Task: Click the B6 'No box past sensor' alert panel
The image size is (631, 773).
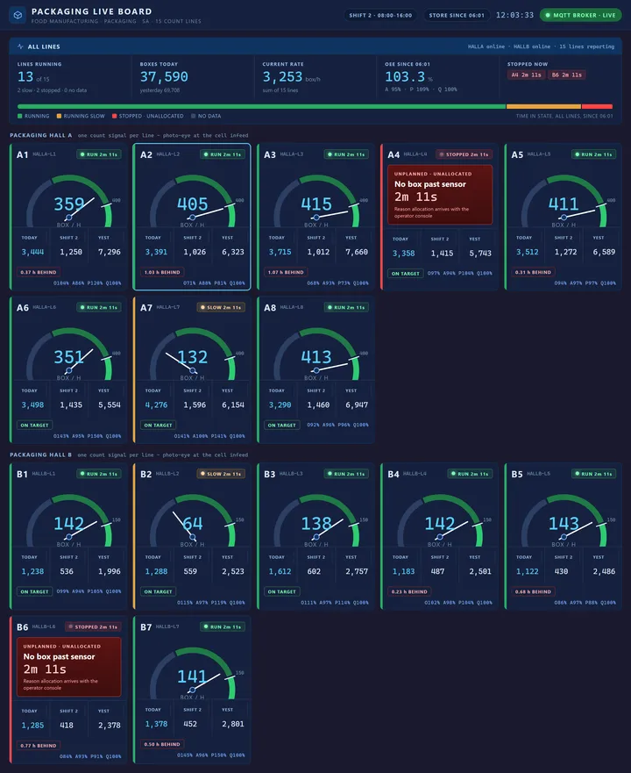Action: pyautogui.click(x=69, y=667)
